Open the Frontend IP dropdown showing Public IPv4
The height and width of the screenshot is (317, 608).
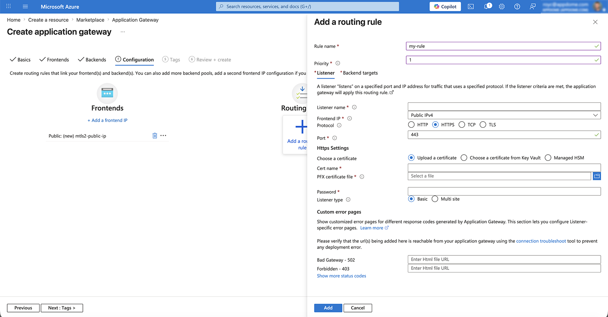coord(504,115)
